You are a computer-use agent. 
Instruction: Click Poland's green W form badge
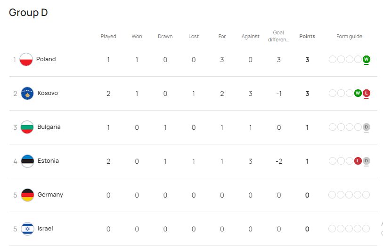[366, 59]
